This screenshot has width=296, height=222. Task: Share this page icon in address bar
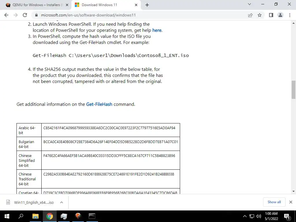pyautogui.click(x=250, y=15)
